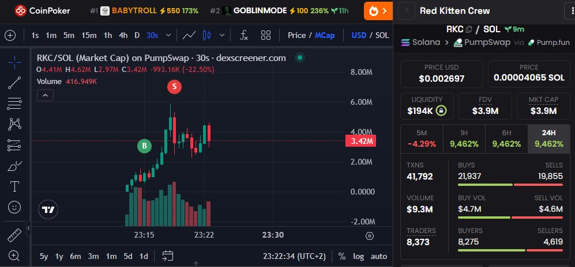Screen dimensions: 575x267
Task: Expand the chart type dropdown arrow
Action: [x=222, y=36]
